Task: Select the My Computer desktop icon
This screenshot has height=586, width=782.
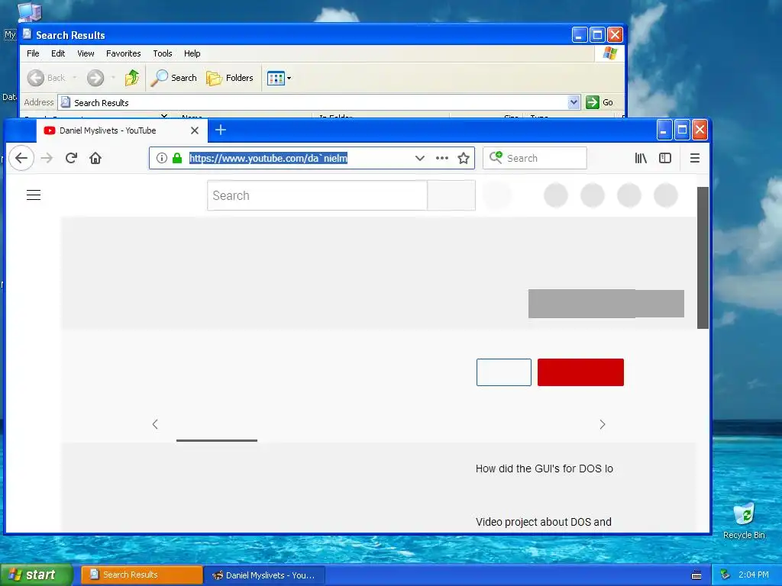Action: point(30,12)
